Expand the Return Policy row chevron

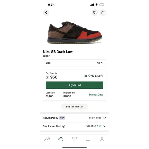pyautogui.click(x=105, y=118)
